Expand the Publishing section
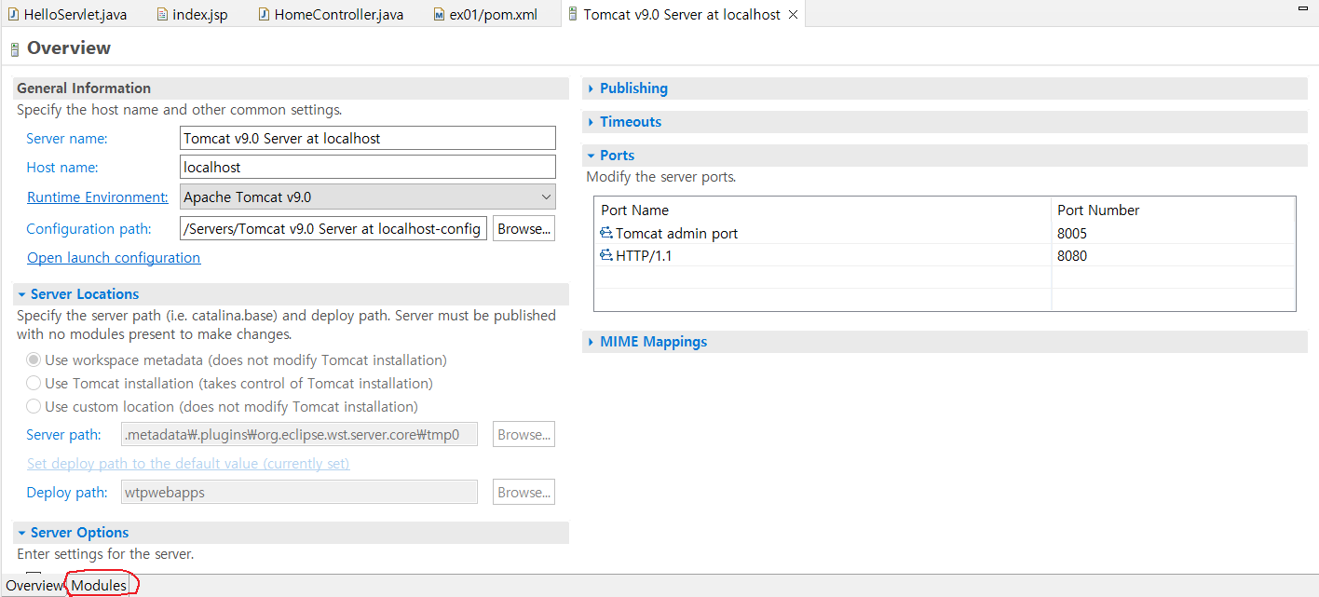The width and height of the screenshot is (1319, 597). pos(591,88)
